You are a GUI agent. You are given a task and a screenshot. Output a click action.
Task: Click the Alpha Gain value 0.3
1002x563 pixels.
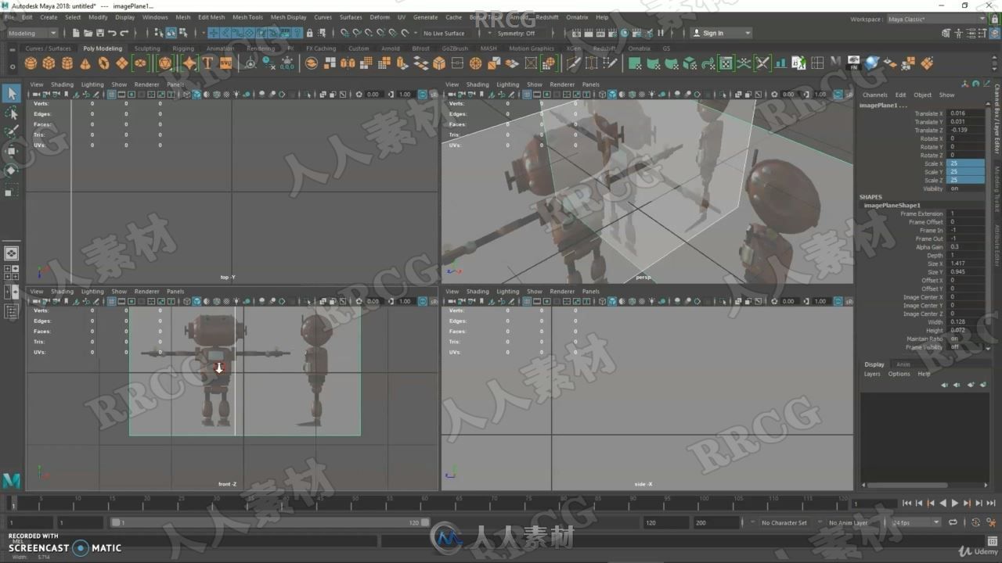point(968,247)
